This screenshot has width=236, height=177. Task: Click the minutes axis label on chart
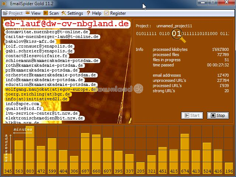coord(23,129)
